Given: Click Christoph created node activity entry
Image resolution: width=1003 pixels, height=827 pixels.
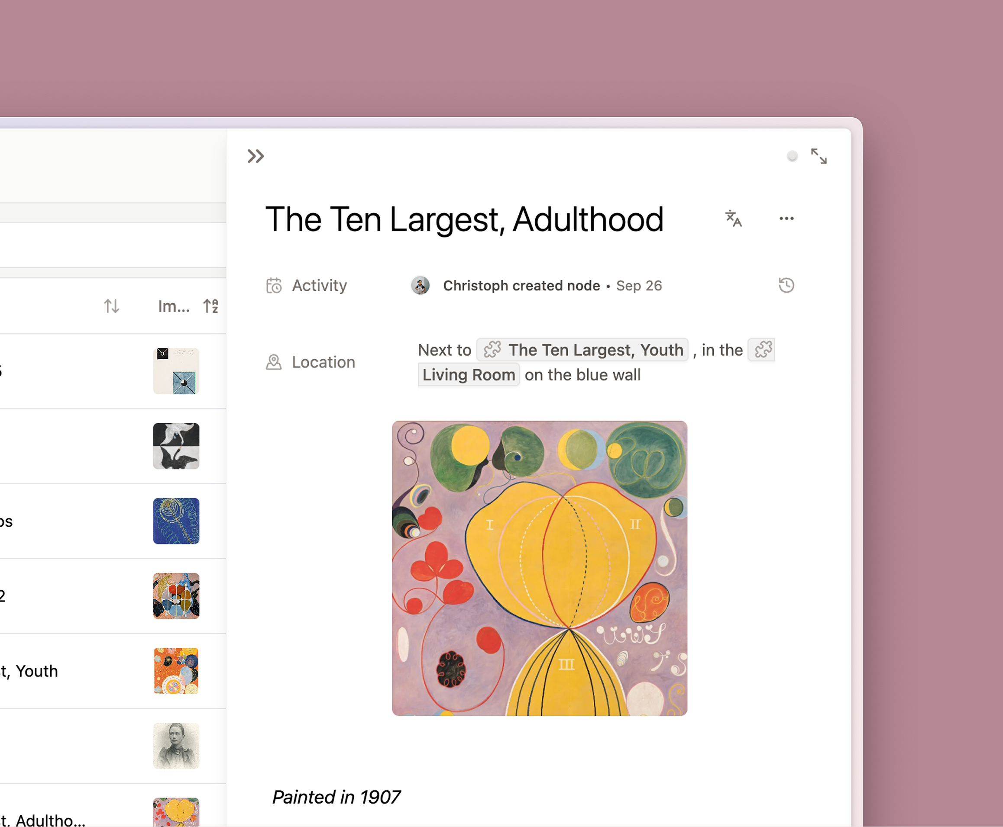Looking at the screenshot, I should pyautogui.click(x=521, y=285).
